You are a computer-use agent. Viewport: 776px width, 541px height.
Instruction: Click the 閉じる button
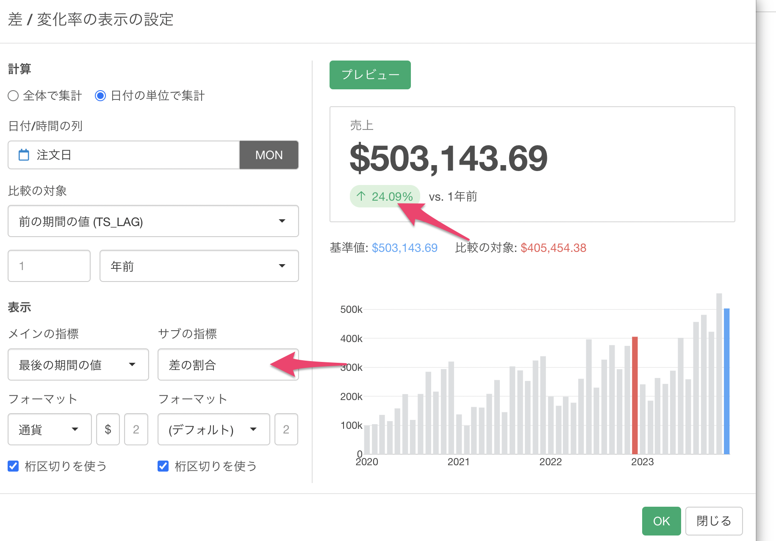tap(714, 521)
